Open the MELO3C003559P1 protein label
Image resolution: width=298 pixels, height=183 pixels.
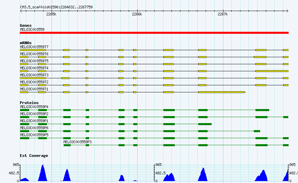coord(34,121)
